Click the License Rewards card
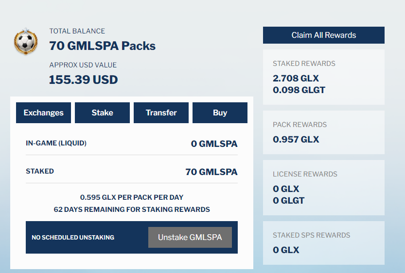The height and width of the screenshot is (273, 405). click(323, 188)
